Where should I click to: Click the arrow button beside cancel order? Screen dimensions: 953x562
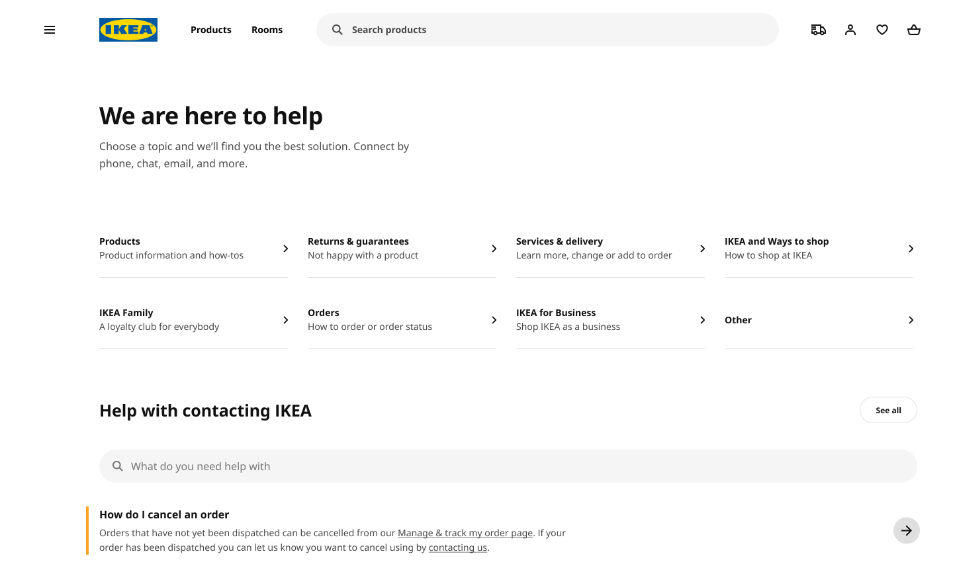(x=907, y=530)
